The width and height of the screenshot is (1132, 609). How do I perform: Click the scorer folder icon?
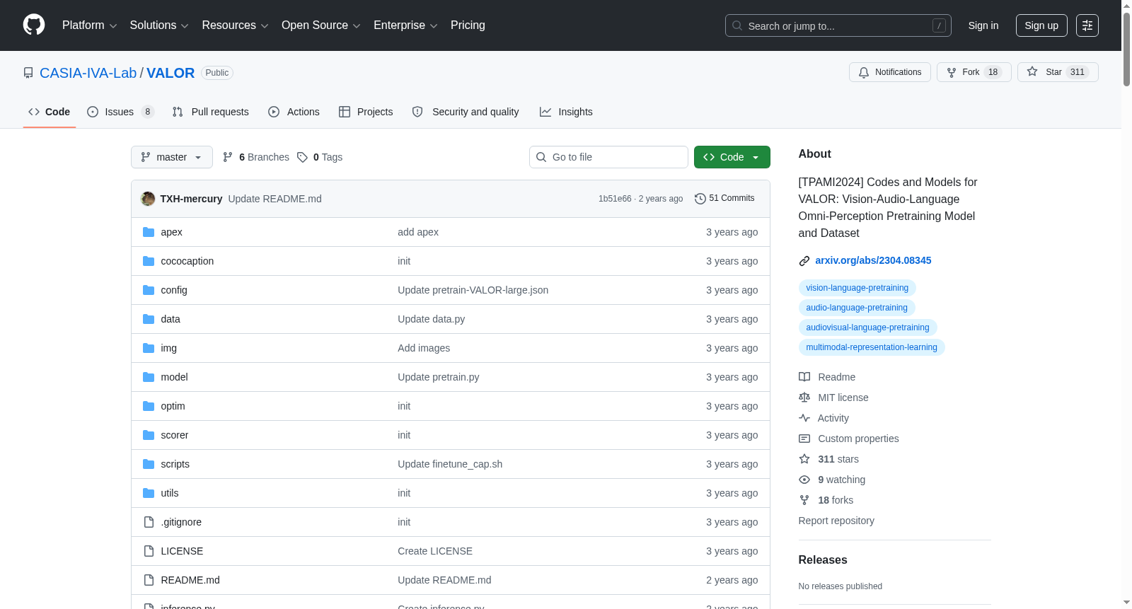click(149, 435)
